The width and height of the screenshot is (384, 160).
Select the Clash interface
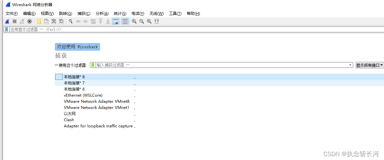[x=220, y=120]
